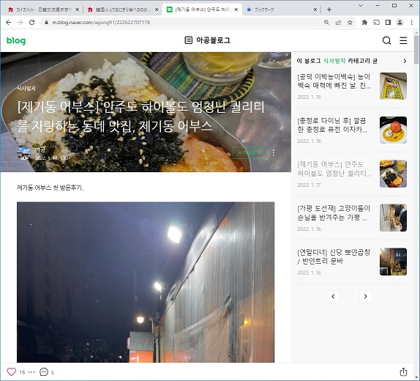Image resolution: width=420 pixels, height=381 pixels.
Task: Go to next page of category posts
Action: [365, 297]
